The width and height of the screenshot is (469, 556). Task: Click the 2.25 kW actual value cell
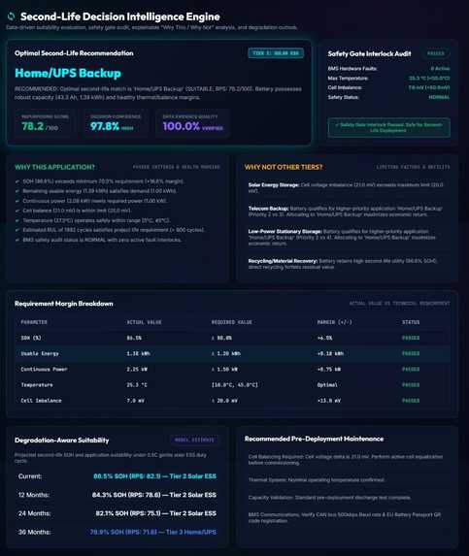pyautogui.click(x=137, y=369)
